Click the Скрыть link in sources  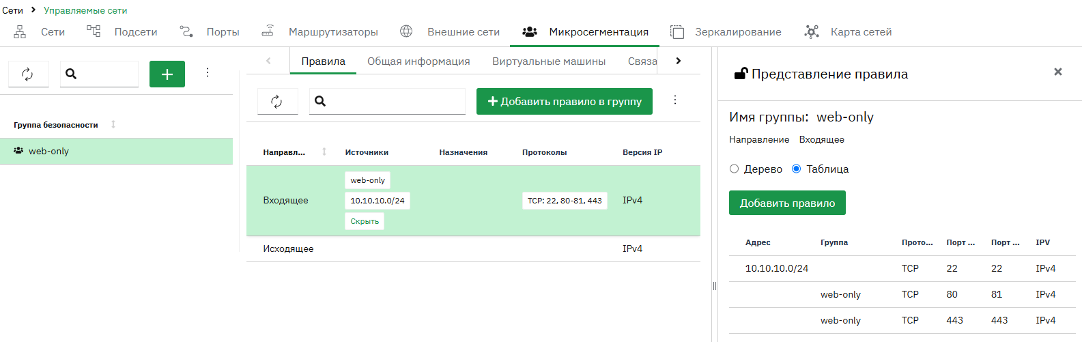365,221
